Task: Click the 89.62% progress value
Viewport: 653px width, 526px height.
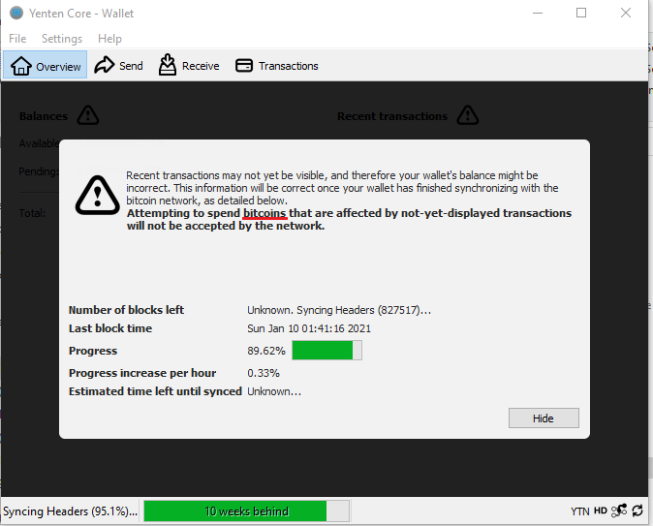Action: tap(266, 351)
